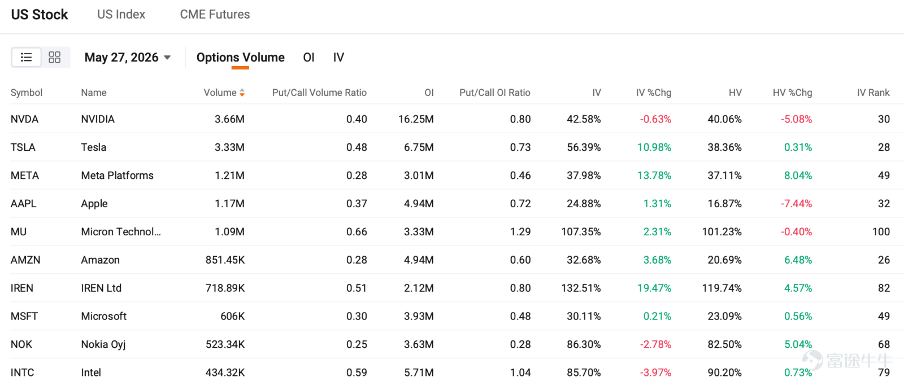This screenshot has width=904, height=381.
Task: Click the Amazon company name
Action: tap(101, 260)
